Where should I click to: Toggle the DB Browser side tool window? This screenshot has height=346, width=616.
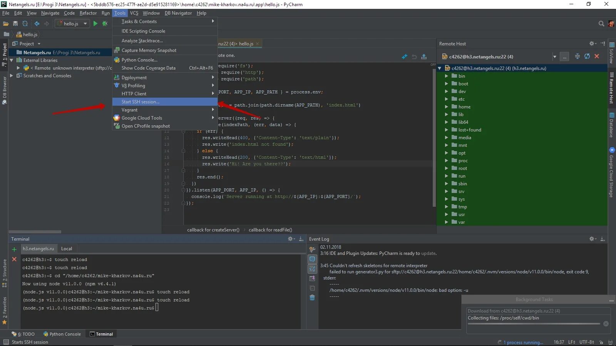click(5, 90)
